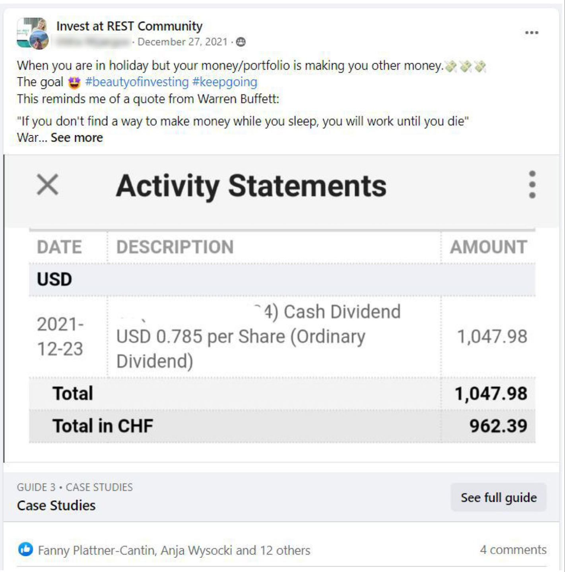Click the See full guide button
Screen dimensions: 565x572
[x=499, y=497]
